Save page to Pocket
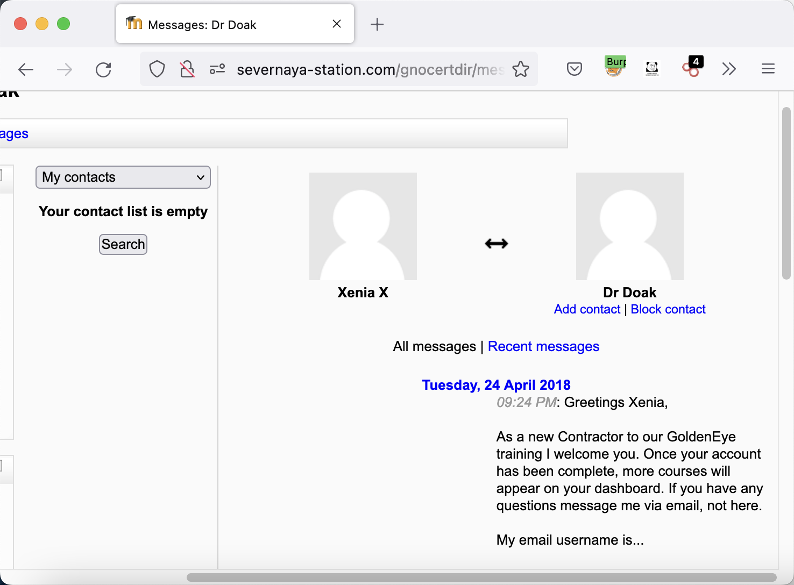Viewport: 794px width, 585px height. tap(574, 69)
